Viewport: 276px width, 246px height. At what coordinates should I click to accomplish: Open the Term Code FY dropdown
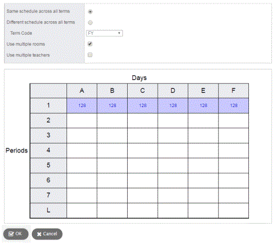tap(104, 33)
